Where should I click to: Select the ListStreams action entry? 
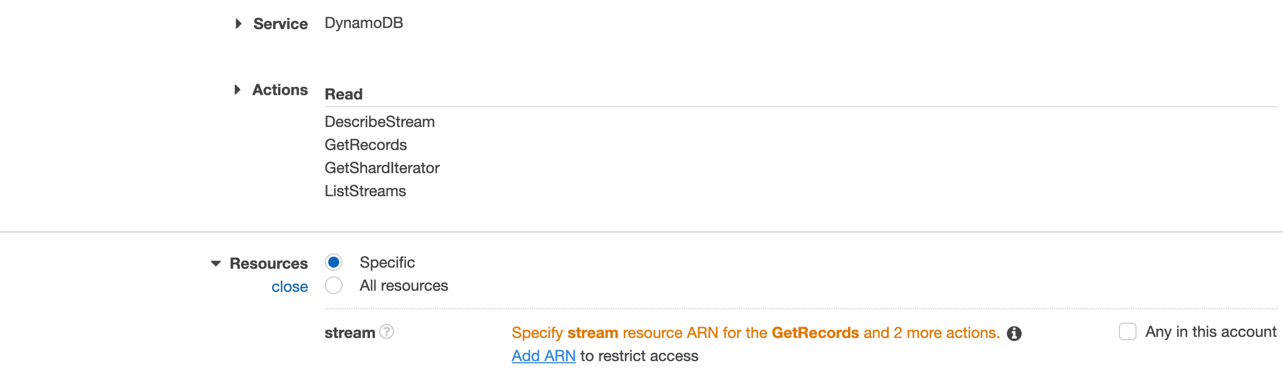click(x=365, y=191)
